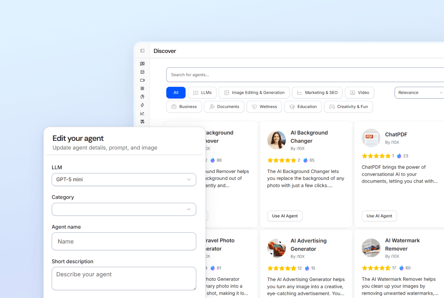The image size is (444, 298).
Task: Focus the Short description text area
Action: (x=124, y=278)
